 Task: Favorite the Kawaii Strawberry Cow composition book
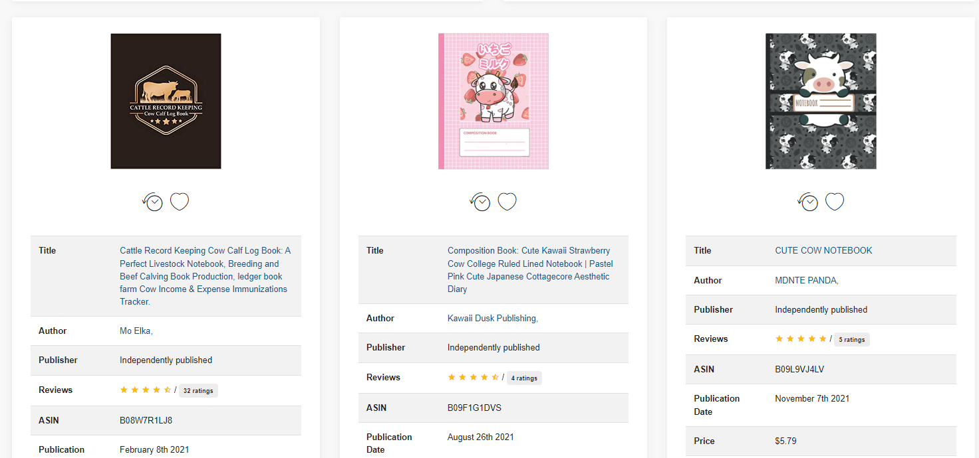click(x=507, y=201)
